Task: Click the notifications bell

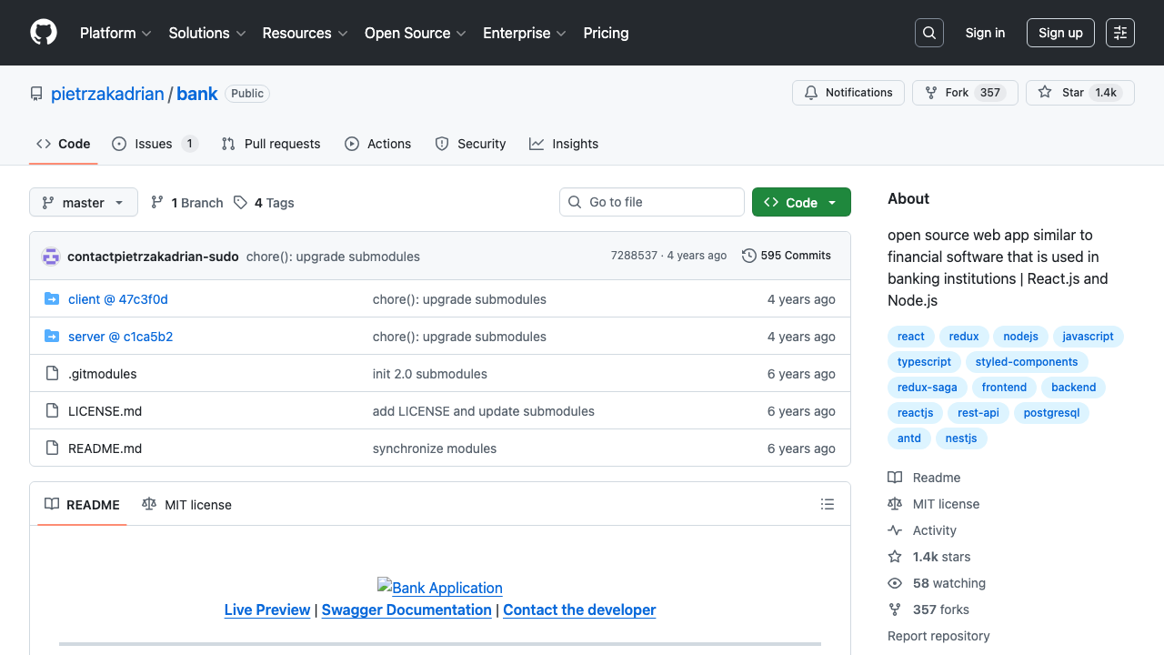Action: (810, 92)
